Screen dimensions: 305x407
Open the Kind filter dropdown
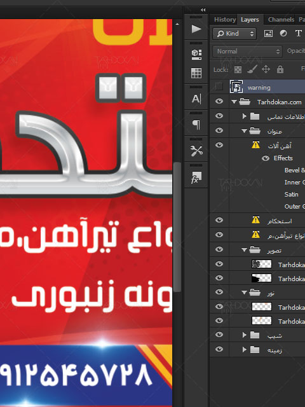(x=234, y=34)
